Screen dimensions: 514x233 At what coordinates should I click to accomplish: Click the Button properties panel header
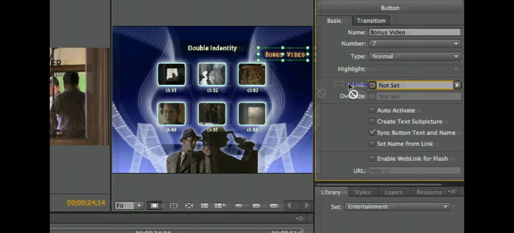(390, 8)
